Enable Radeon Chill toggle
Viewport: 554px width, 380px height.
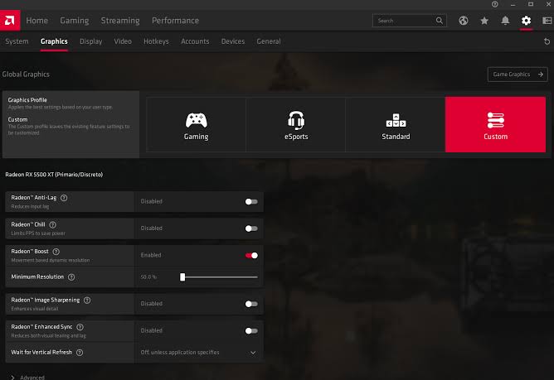(x=251, y=228)
